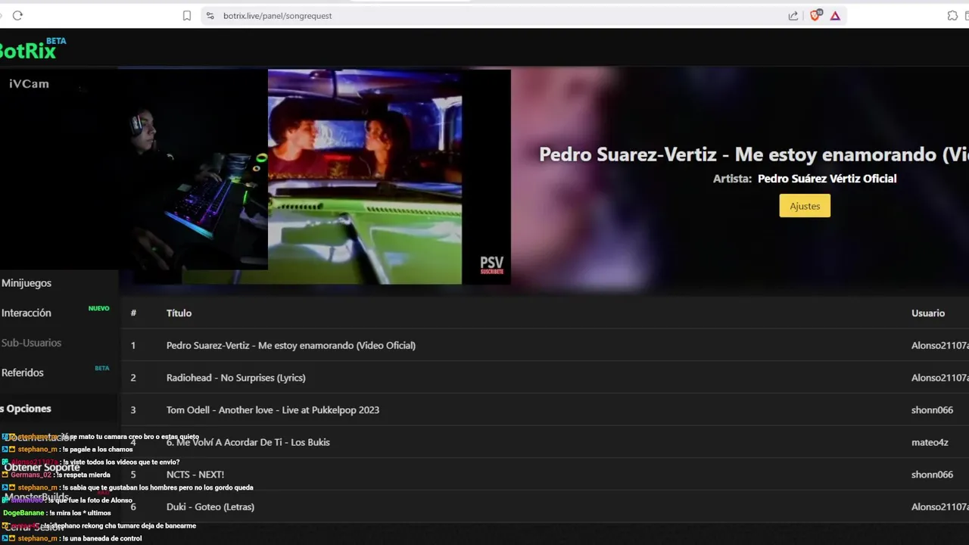Click the BETA badge next to Referidos

click(102, 368)
